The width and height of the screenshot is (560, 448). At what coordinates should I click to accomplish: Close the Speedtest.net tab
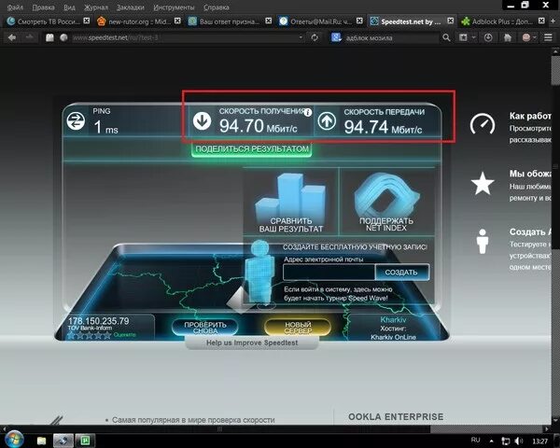[451, 21]
